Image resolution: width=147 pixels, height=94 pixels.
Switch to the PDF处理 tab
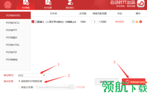pos(48,5)
